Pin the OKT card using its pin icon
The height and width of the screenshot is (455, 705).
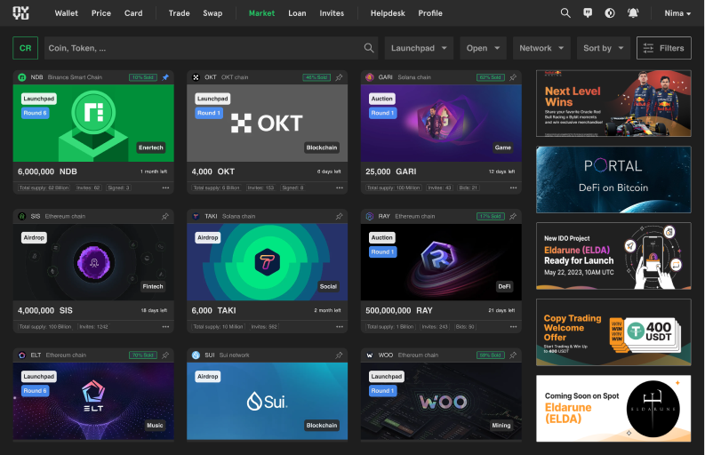click(339, 77)
